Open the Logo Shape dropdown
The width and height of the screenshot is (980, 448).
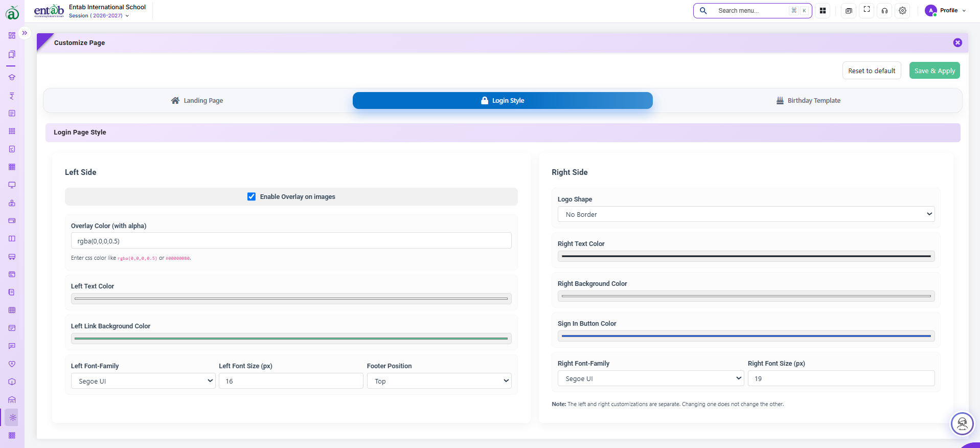pos(746,214)
